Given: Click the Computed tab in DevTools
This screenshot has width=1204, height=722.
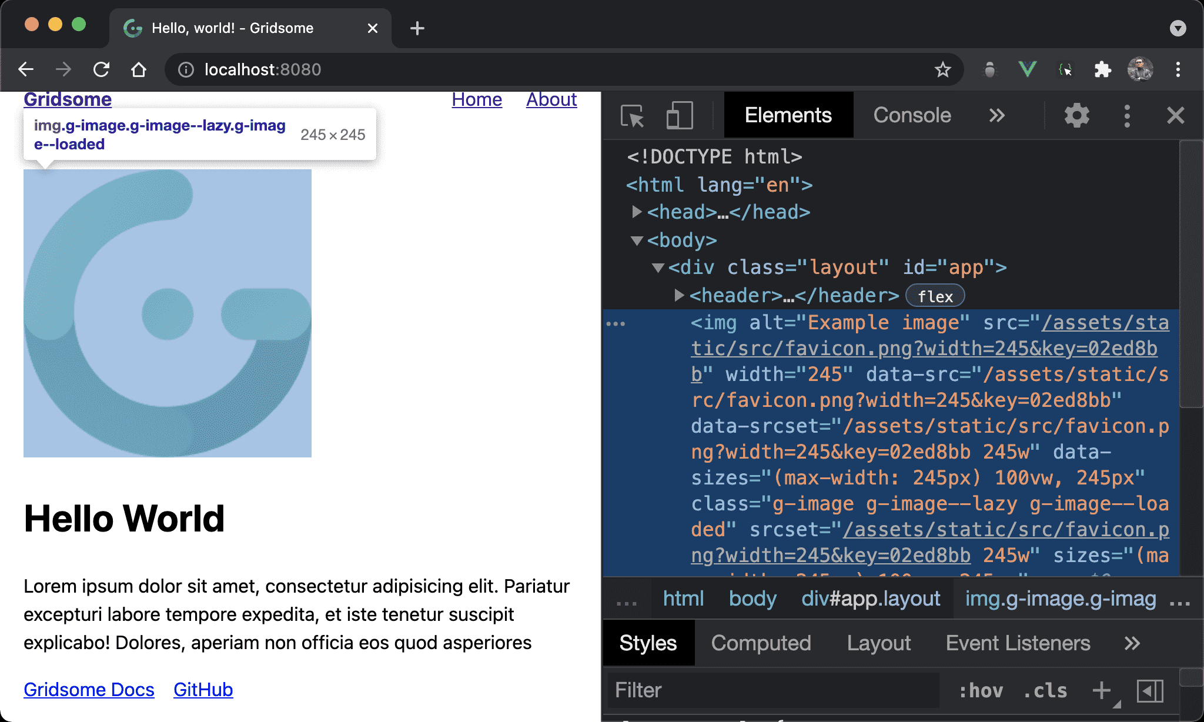Looking at the screenshot, I should pyautogui.click(x=761, y=643).
